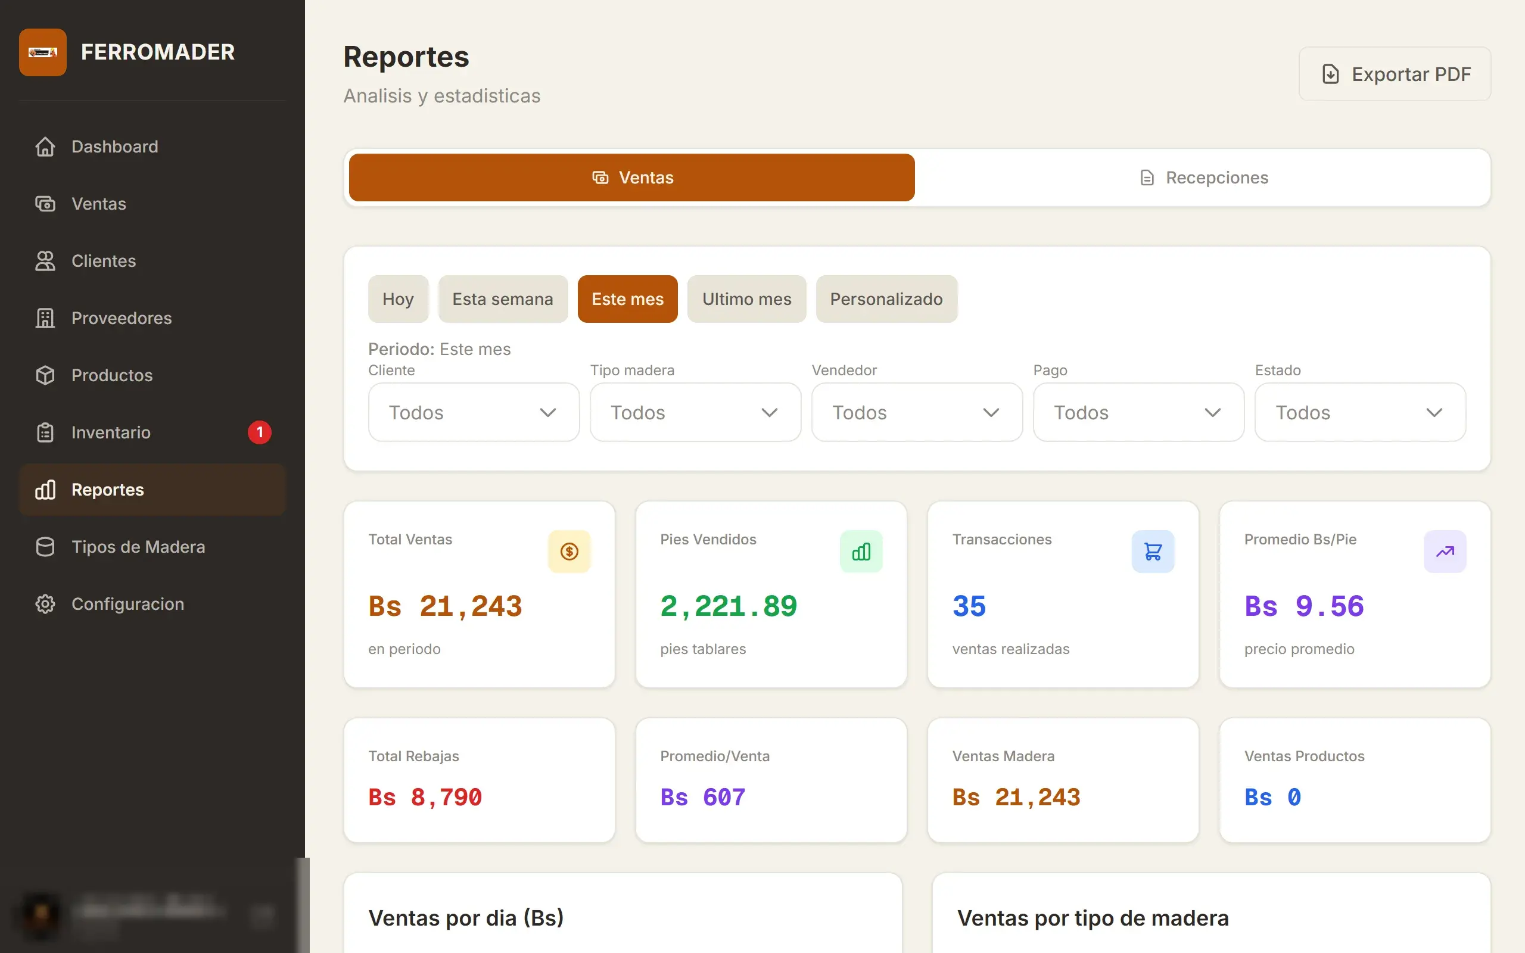Select the Ventas report tab
The image size is (1525, 953).
(x=631, y=177)
